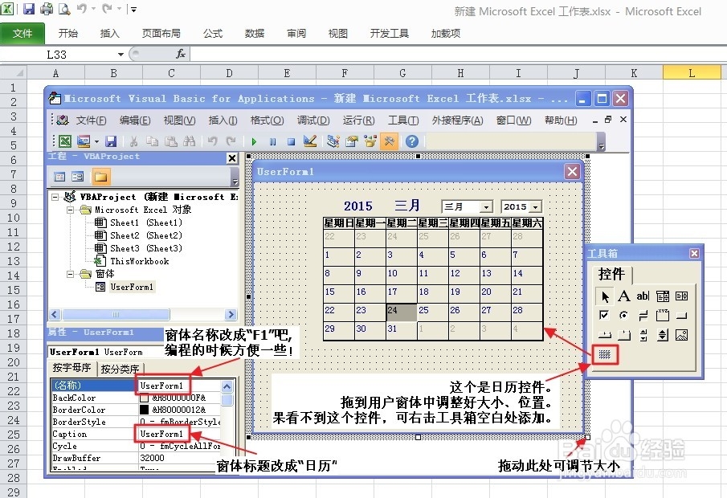Toggle Folders icon in project panel
This screenshot has height=498, width=727.
coord(100,177)
